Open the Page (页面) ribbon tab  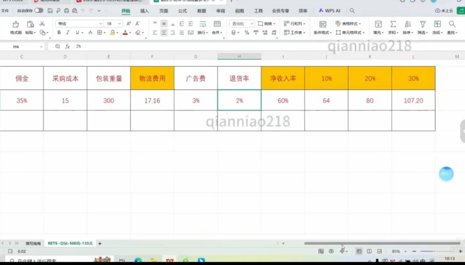[163, 10]
